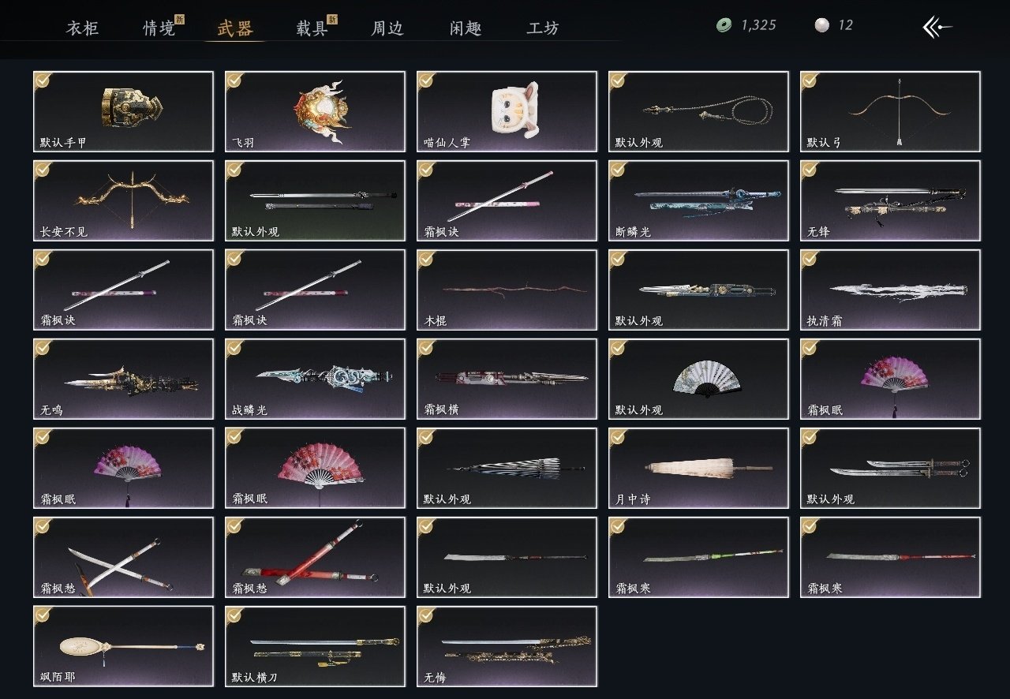The width and height of the screenshot is (1010, 699).
Task: Click the back arrow icon at top right
Action: 937,27
